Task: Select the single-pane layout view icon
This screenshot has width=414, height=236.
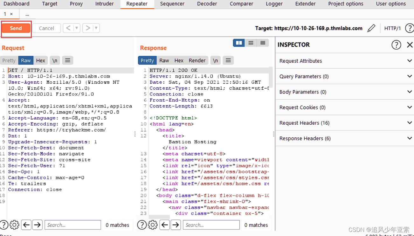Action: (263, 42)
